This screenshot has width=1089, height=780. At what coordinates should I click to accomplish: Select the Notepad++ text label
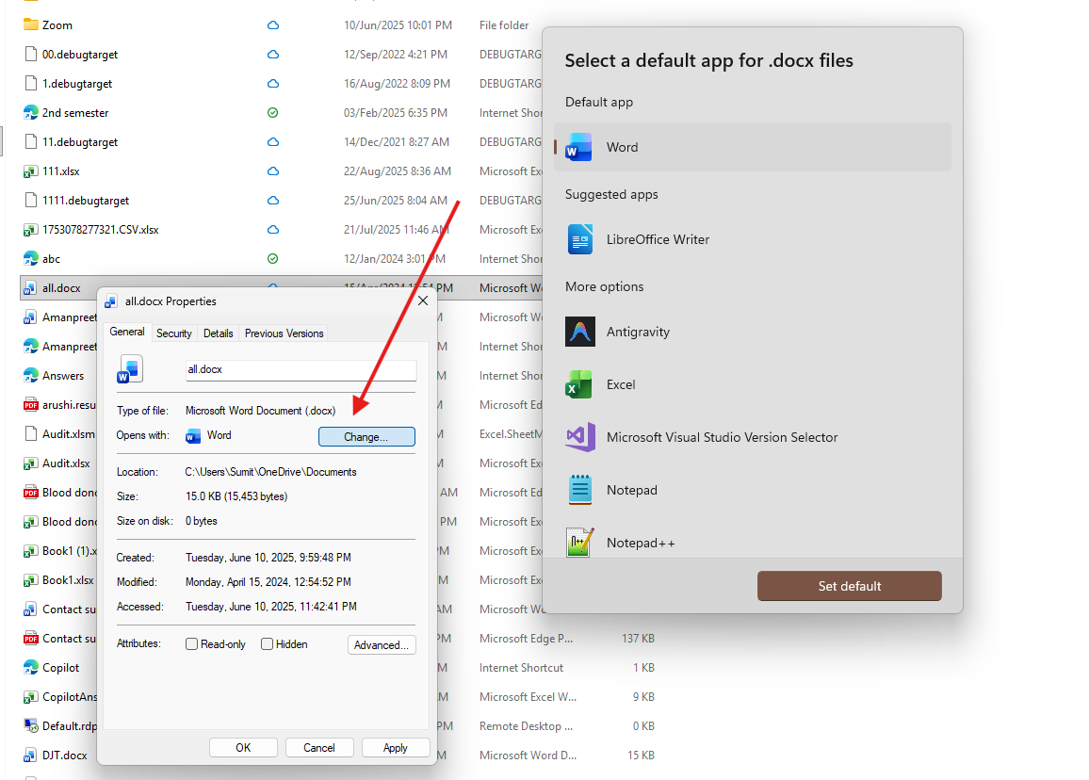point(641,544)
